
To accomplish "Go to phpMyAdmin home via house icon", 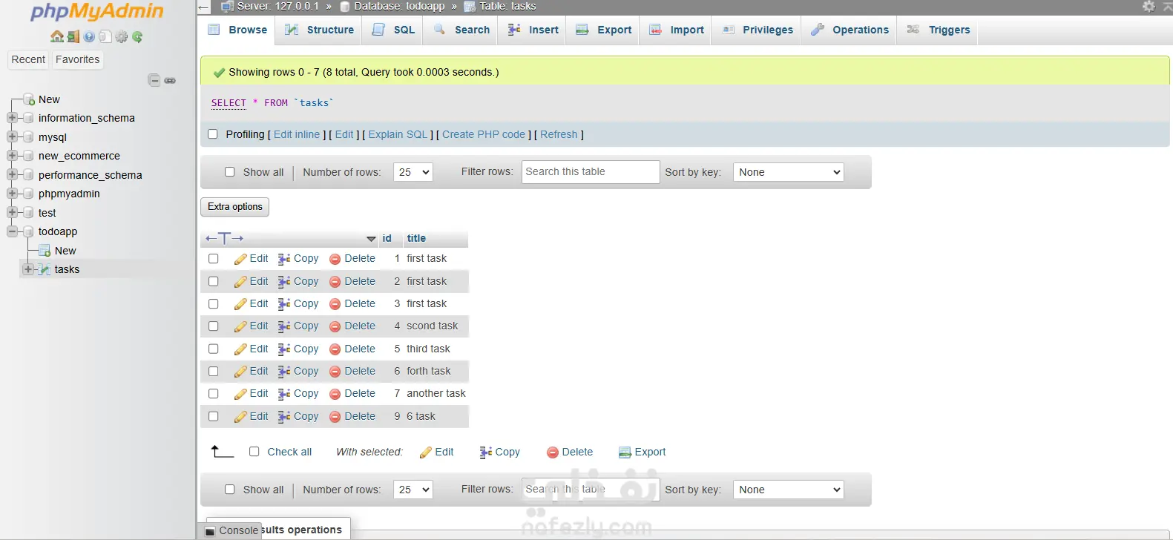I will tap(57, 36).
